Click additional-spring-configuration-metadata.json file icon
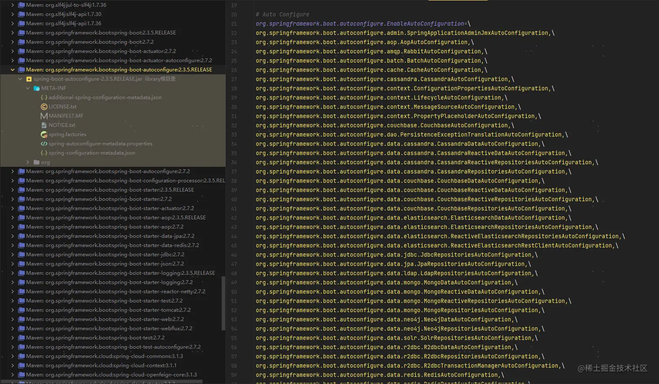Screen dimensions: 659x384 click(44, 97)
